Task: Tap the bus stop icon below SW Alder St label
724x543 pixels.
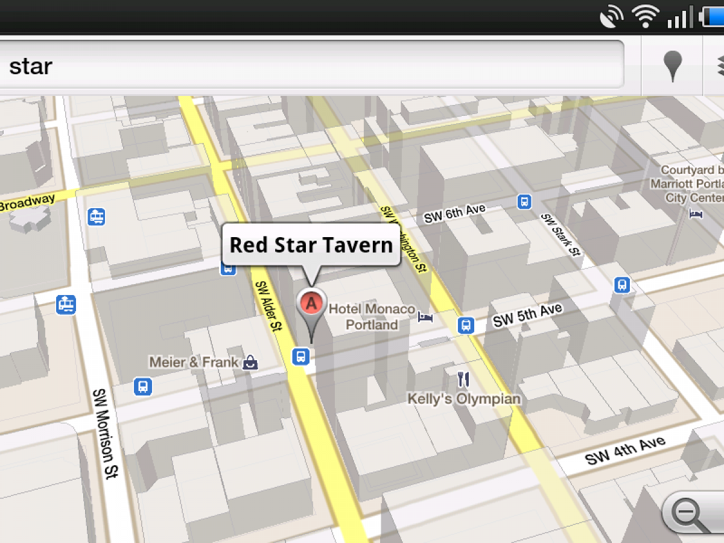Action: click(x=300, y=357)
